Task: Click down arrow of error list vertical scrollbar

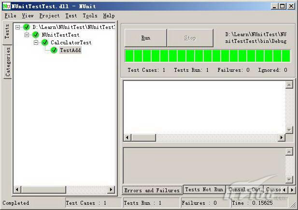Action: click(x=289, y=130)
